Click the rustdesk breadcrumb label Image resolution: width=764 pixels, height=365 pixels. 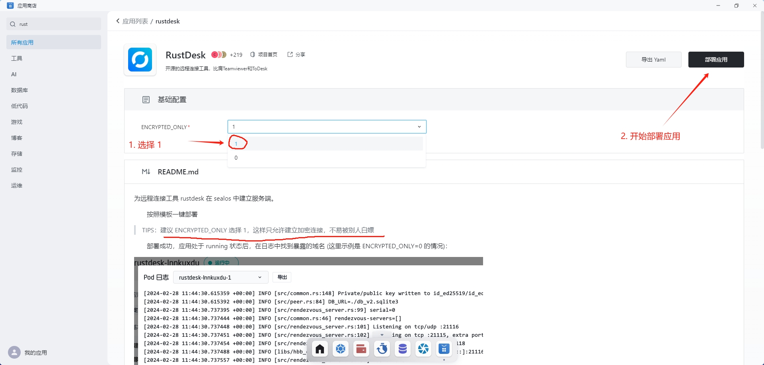(x=168, y=21)
